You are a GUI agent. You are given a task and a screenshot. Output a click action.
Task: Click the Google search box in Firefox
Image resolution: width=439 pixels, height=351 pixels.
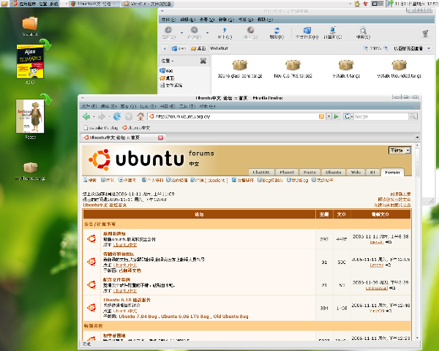(x=381, y=116)
